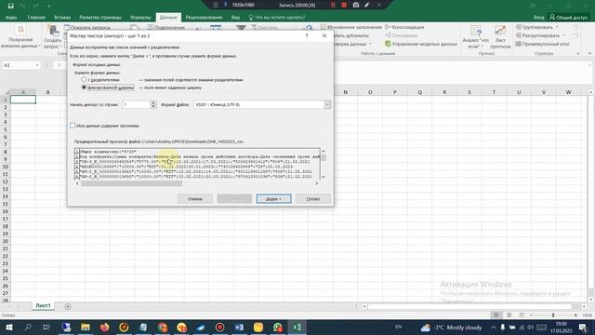This screenshot has height=335, width=595.
Task: Open Firefox from the taskbar
Action: click(x=104, y=327)
